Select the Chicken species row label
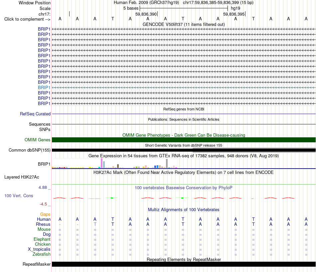Viewport: 316px width, 272px height. [43, 244]
